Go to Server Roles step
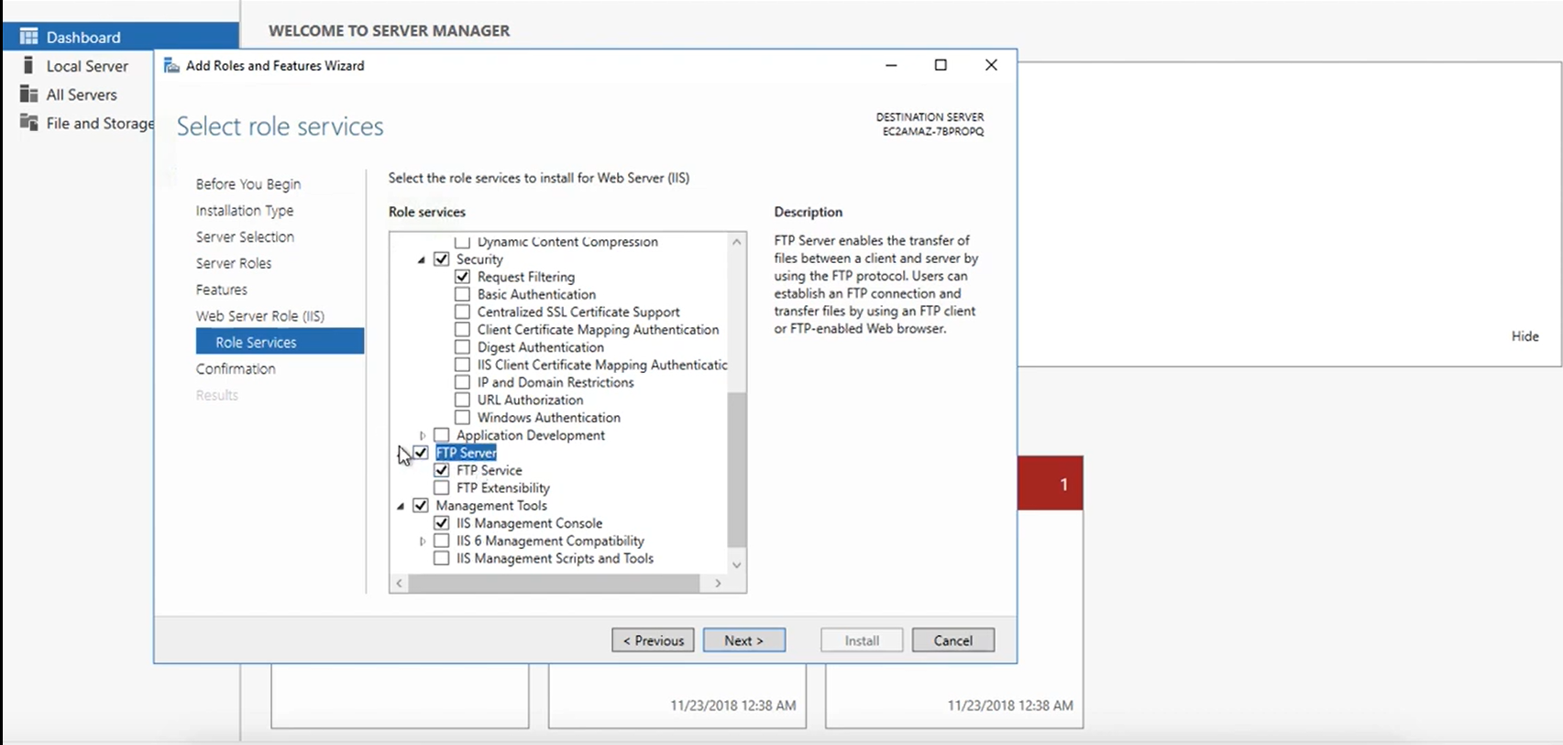This screenshot has height=745, width=1563. (234, 263)
